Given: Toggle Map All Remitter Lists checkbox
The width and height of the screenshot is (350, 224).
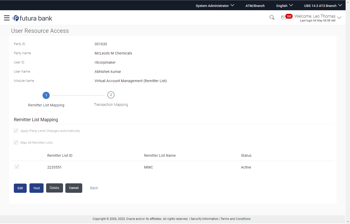Looking at the screenshot, I should [x=16, y=142].
